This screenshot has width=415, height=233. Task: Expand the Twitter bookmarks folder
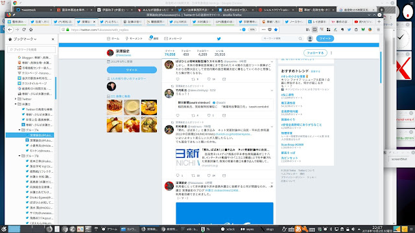(16, 99)
